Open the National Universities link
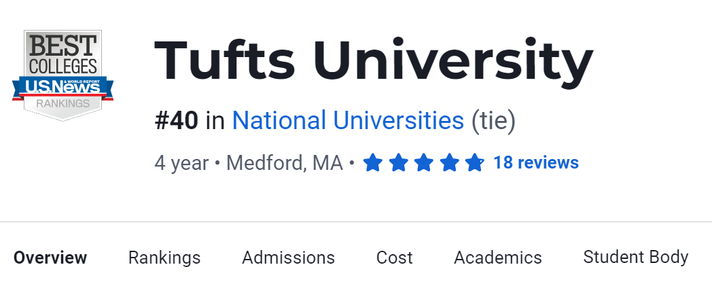 tap(348, 121)
